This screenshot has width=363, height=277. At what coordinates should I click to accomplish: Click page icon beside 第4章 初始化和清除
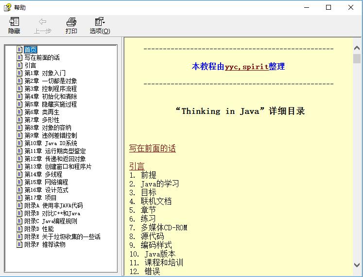coord(19,96)
